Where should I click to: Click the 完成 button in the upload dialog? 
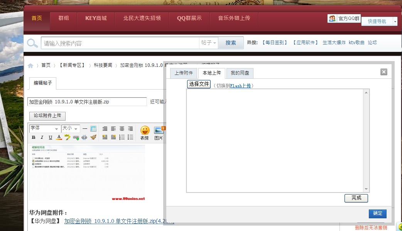pos(356,198)
